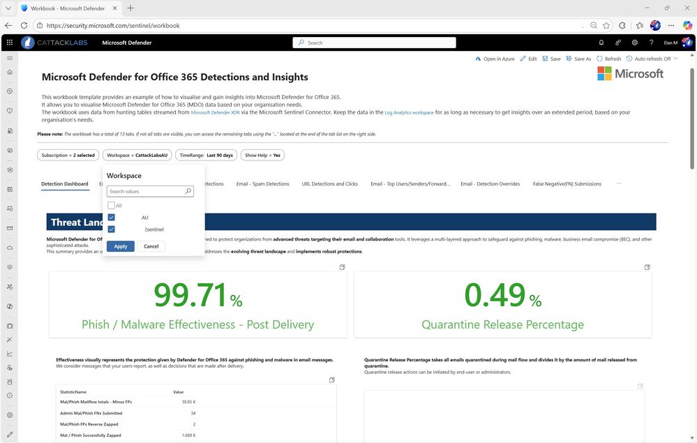Viewport: 697px width, 443px height.
Task: Open the Workspace CattackLabsAU filter pill
Action: 137,155
